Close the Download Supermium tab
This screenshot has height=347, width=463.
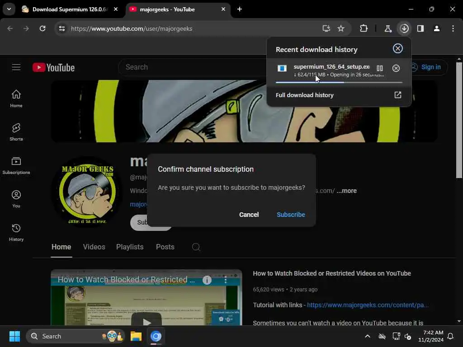(x=116, y=9)
